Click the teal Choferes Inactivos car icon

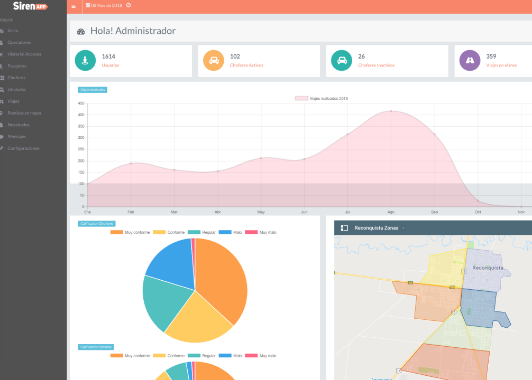[x=341, y=60]
